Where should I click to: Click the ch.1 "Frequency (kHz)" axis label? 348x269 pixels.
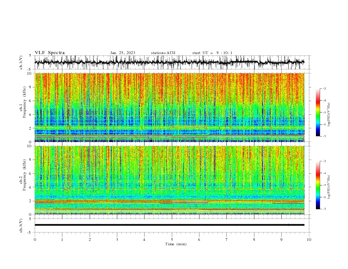click(x=25, y=103)
